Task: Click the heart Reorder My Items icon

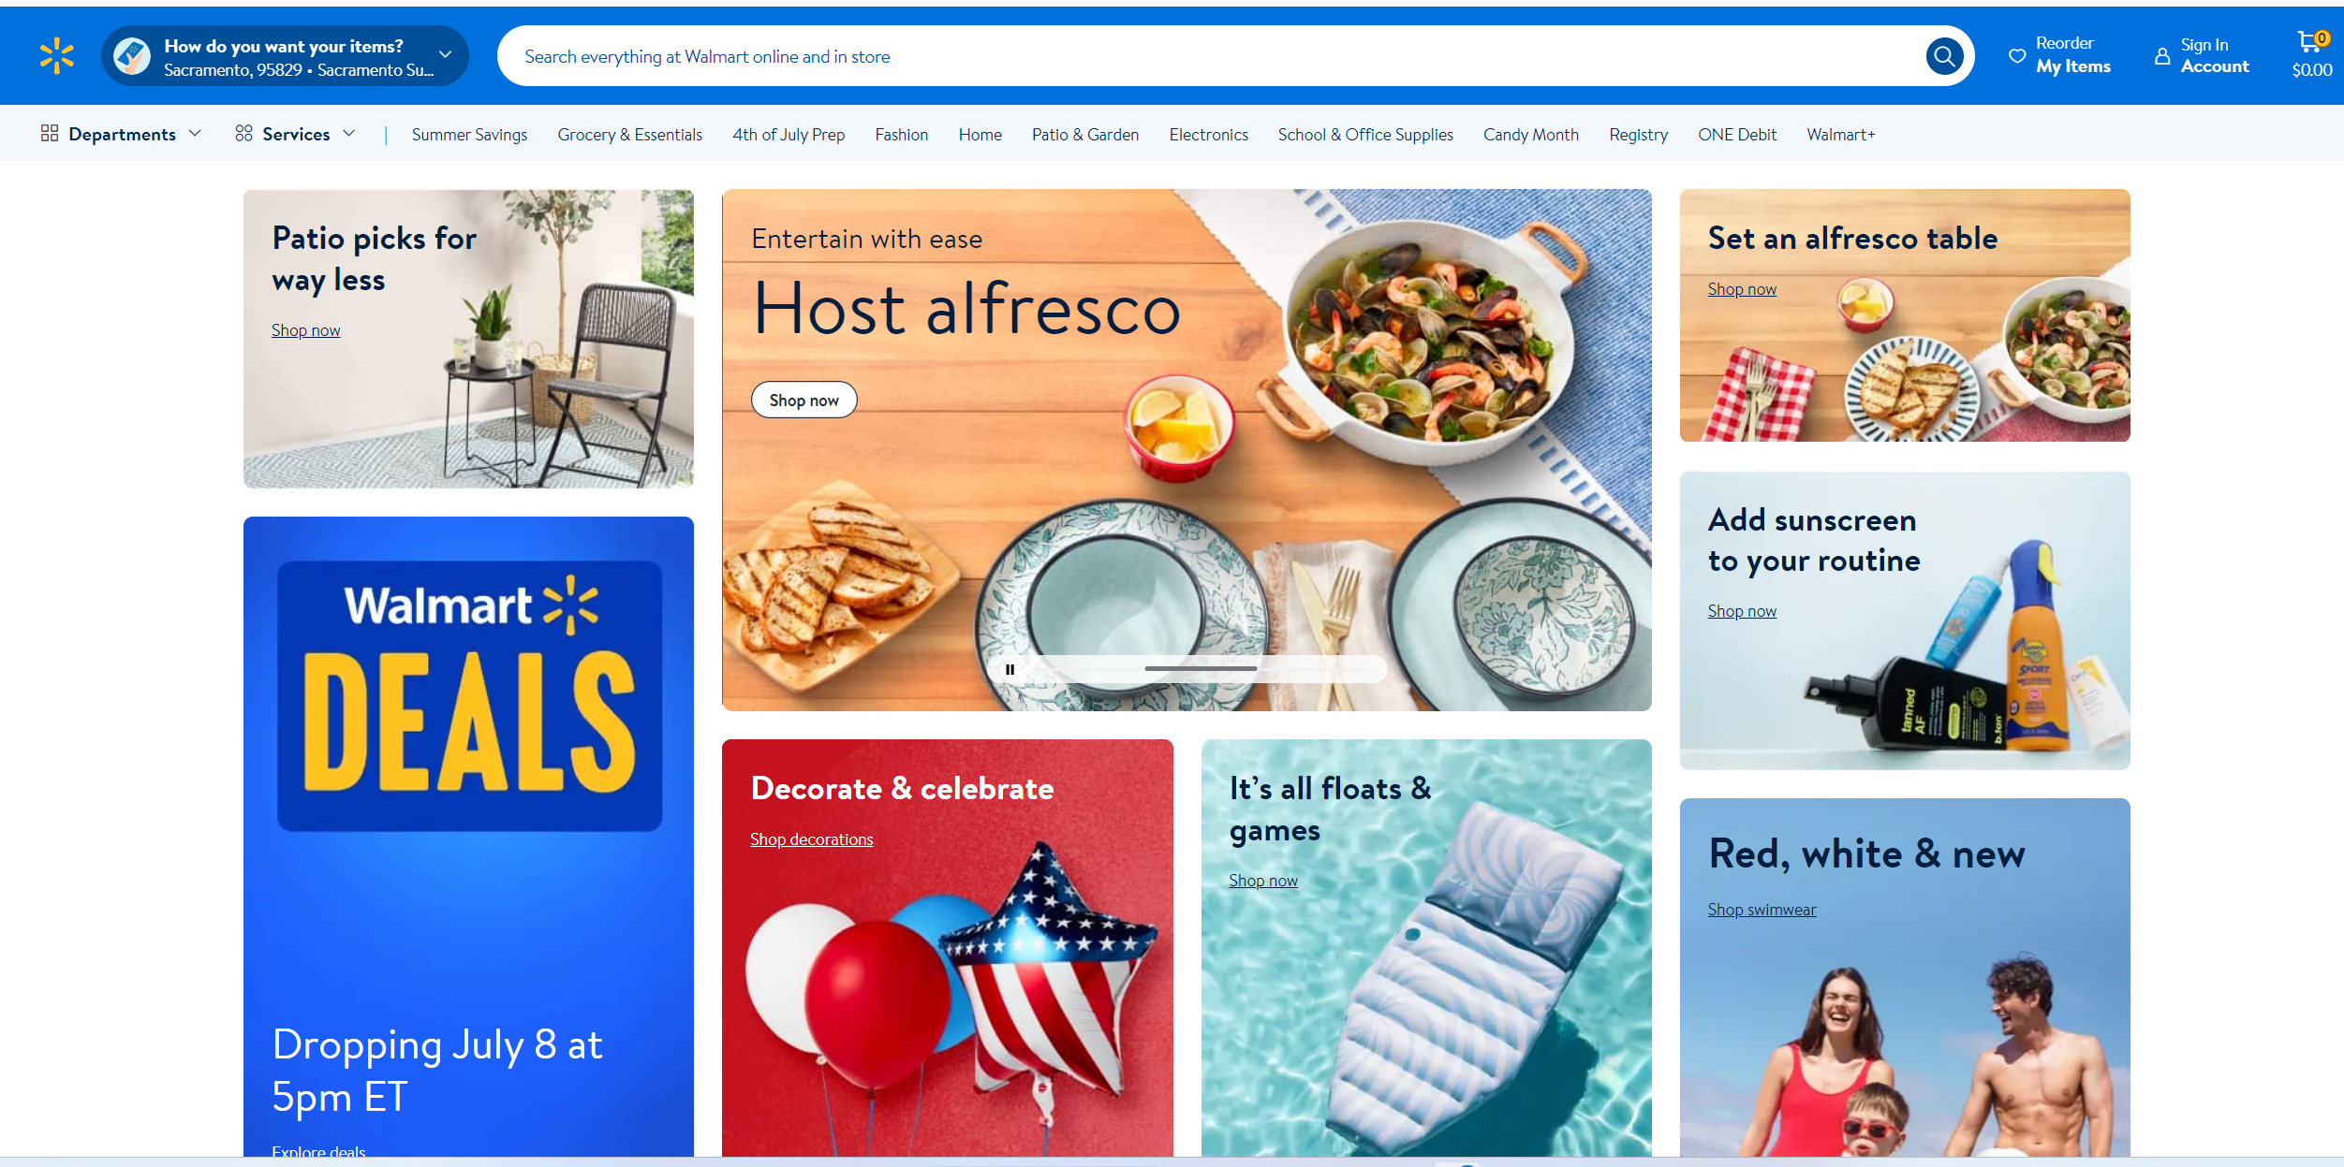Action: pyautogui.click(x=2017, y=56)
